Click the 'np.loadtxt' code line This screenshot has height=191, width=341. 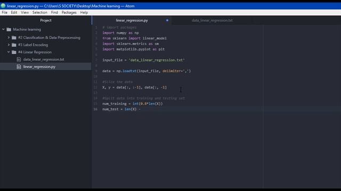(147, 71)
